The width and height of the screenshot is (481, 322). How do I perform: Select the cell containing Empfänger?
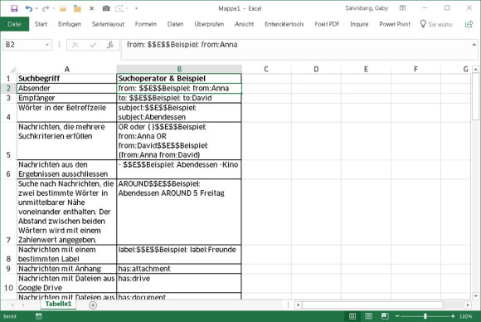(x=66, y=98)
